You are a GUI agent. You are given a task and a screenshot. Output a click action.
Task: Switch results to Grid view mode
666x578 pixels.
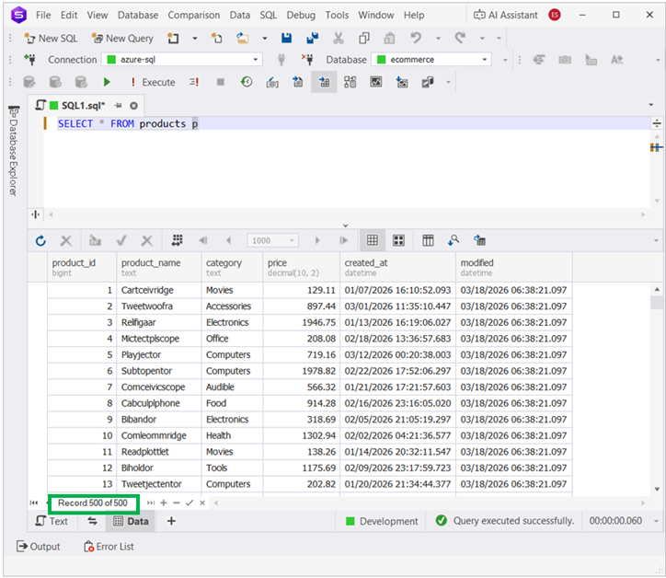pyautogui.click(x=373, y=241)
